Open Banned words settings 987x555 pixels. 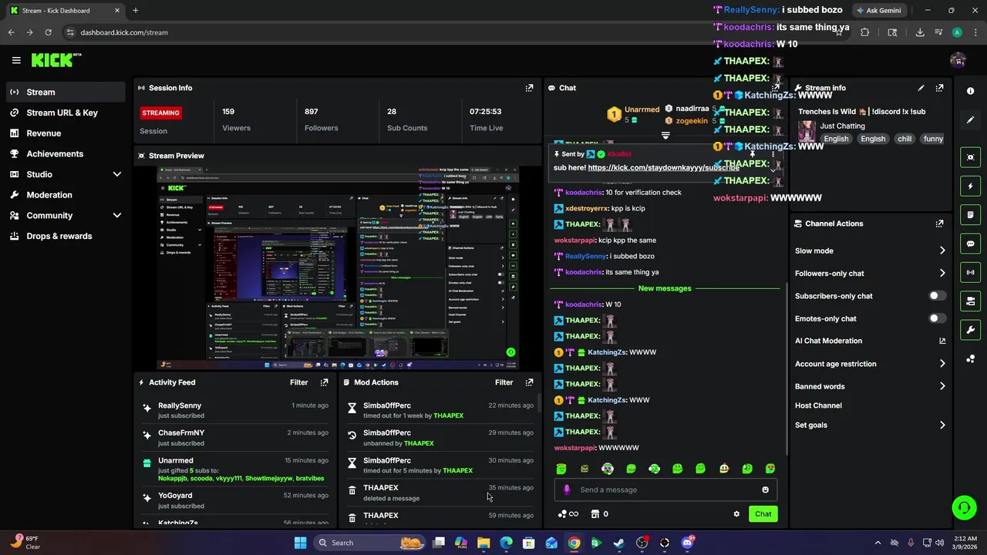pos(870,386)
